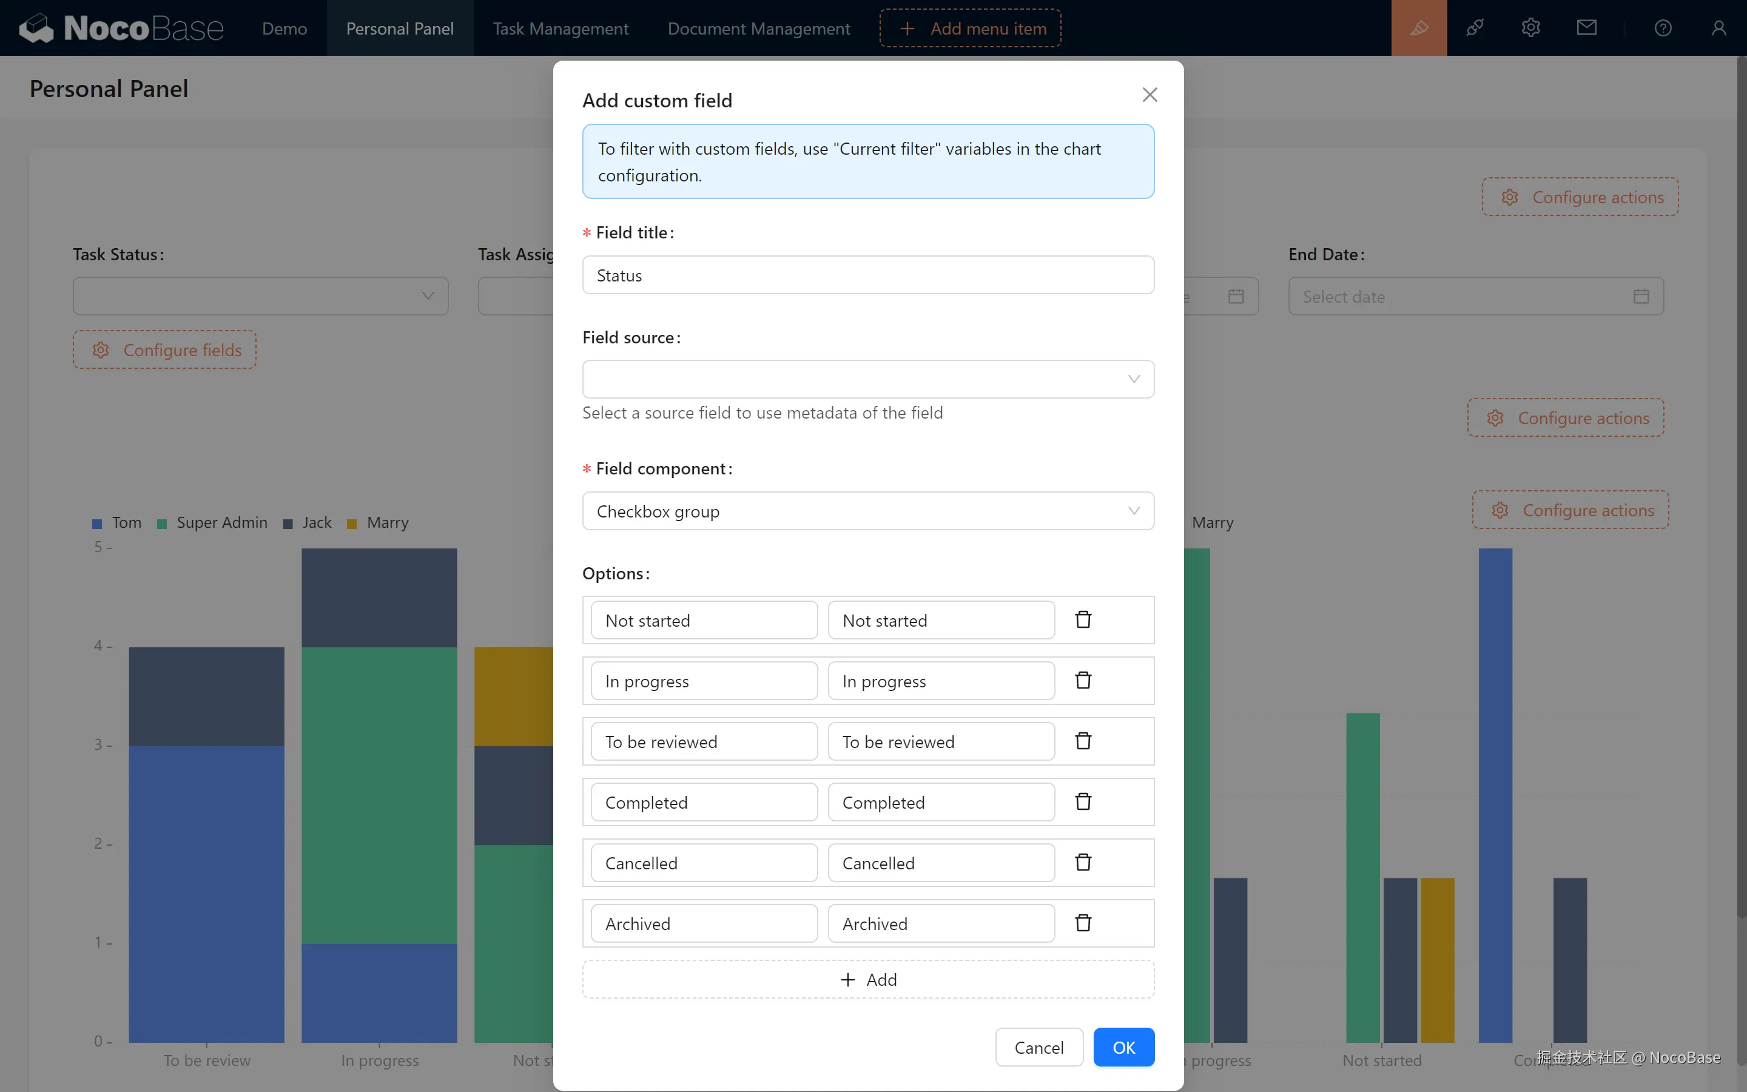The width and height of the screenshot is (1747, 1092).
Task: Click the help question mark icon
Action: 1663,28
